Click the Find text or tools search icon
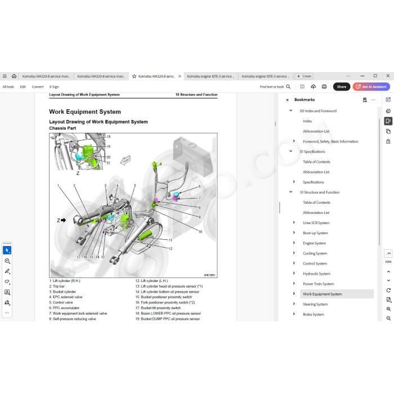Viewport: 394px width, 394px height. click(288, 87)
